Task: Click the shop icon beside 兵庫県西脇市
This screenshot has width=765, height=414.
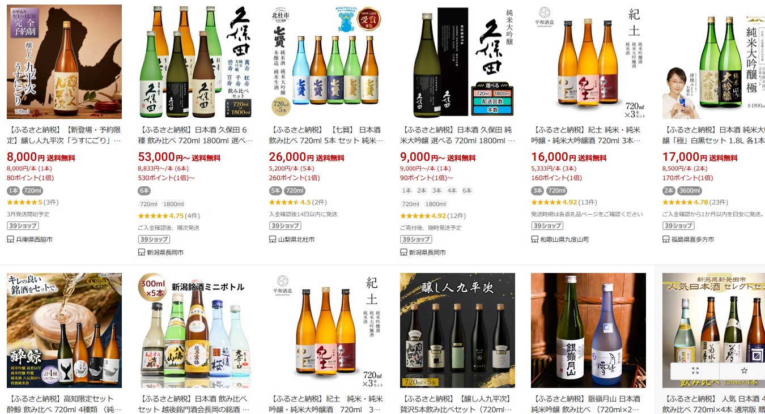Action: (x=10, y=239)
